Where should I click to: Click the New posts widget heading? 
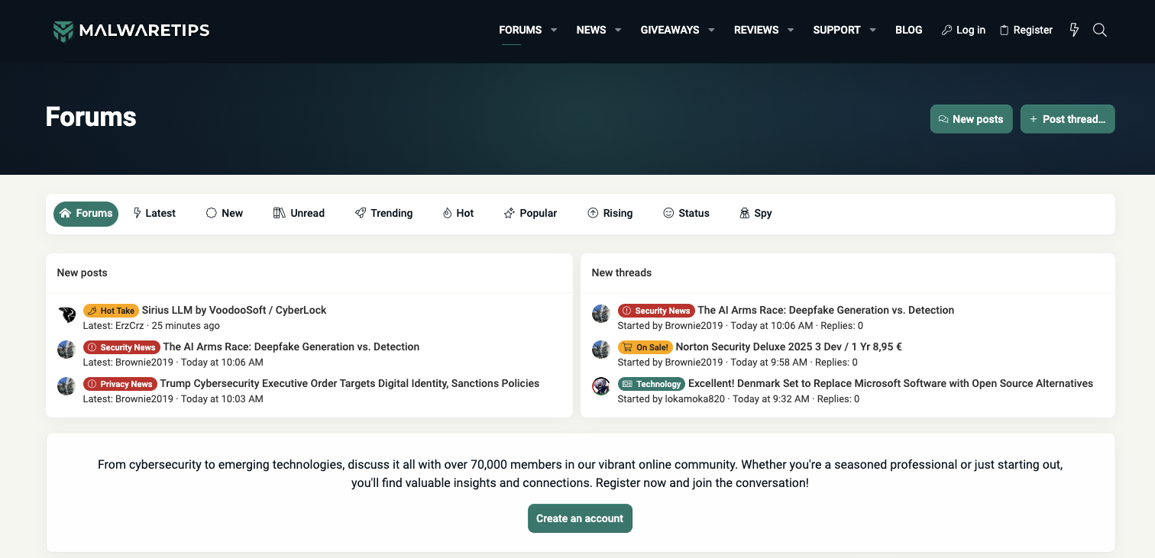[x=82, y=273]
